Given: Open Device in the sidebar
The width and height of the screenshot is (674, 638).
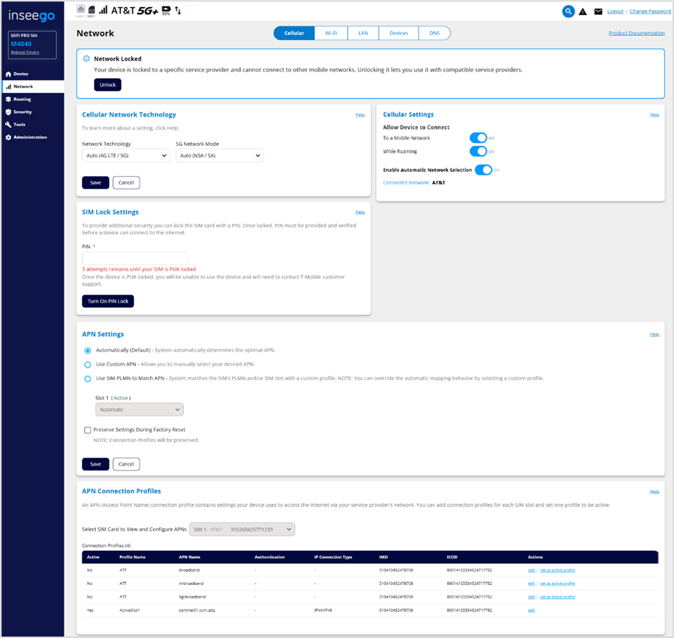Looking at the screenshot, I should 21,74.
